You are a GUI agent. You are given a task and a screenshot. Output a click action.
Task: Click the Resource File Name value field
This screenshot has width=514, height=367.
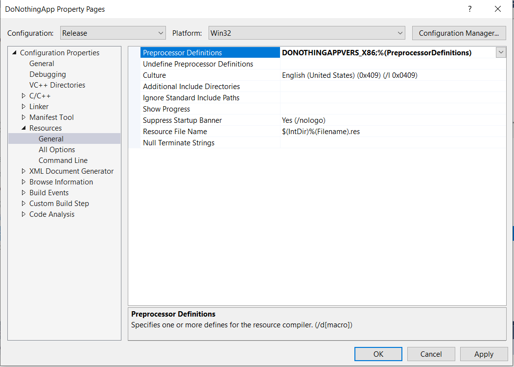coord(393,132)
